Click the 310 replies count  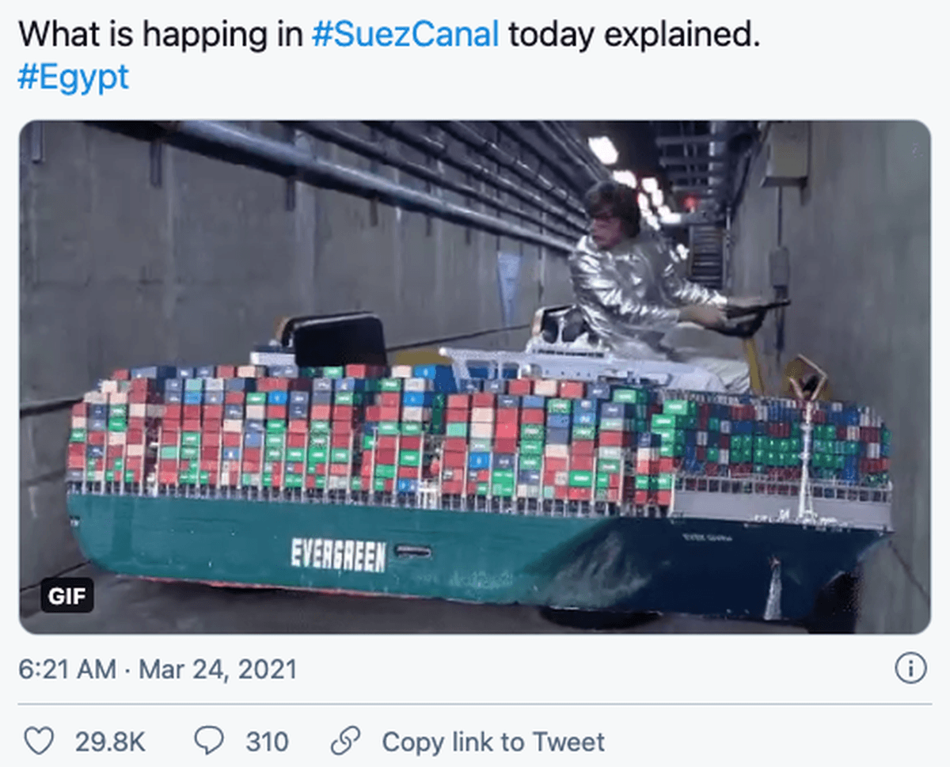point(266,742)
